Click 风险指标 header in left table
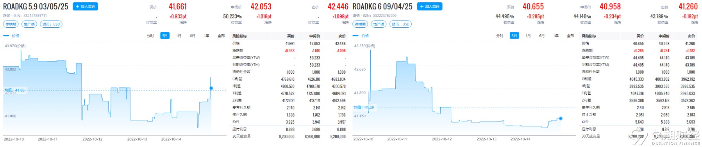 pos(239,36)
